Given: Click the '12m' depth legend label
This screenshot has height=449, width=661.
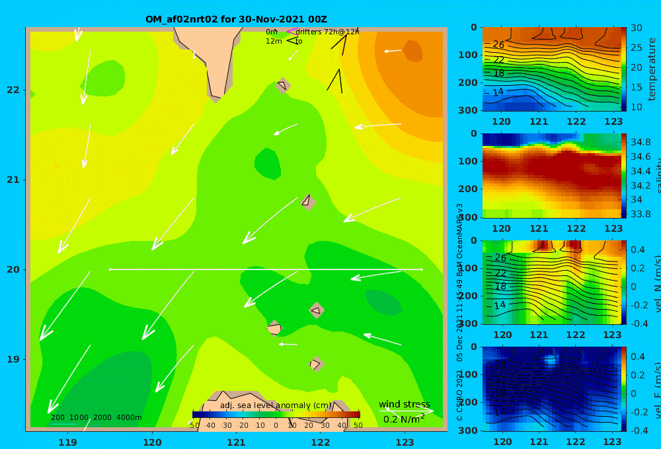Looking at the screenshot, I should (x=274, y=42).
